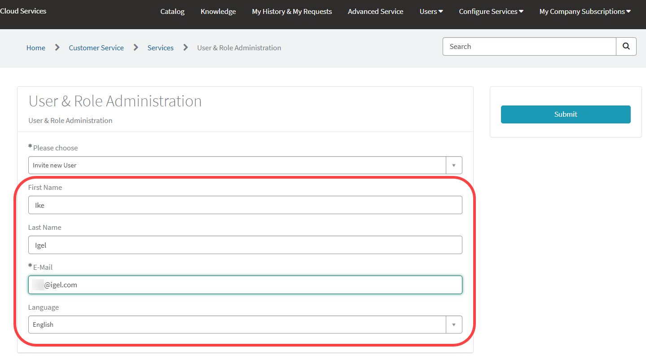
Task: Go to the Catalog menu item
Action: tap(172, 12)
